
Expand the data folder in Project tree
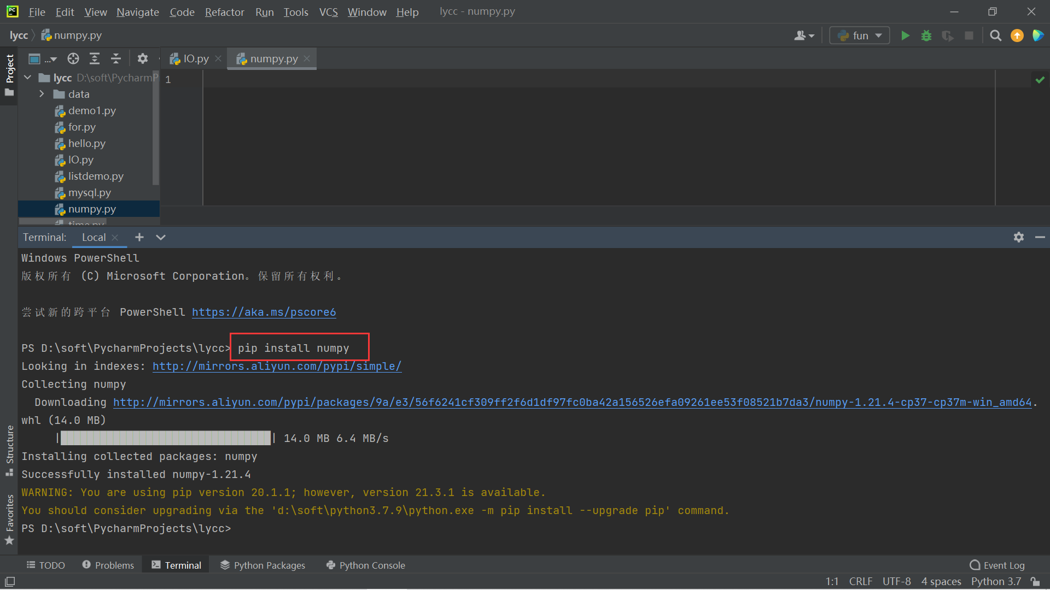coord(42,94)
